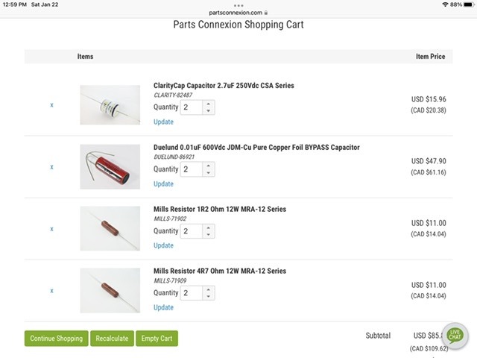The width and height of the screenshot is (477, 358).
Task: Increase Mills 1R2 Resistor quantity up arrow
Action: (209, 227)
